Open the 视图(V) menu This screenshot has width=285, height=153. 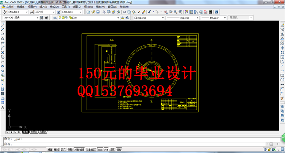tap(32, 7)
